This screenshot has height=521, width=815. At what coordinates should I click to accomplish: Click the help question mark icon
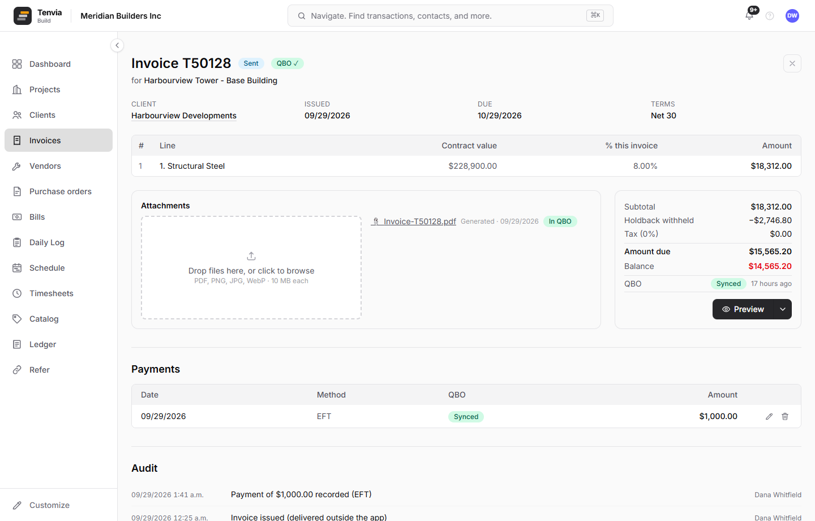coord(770,16)
